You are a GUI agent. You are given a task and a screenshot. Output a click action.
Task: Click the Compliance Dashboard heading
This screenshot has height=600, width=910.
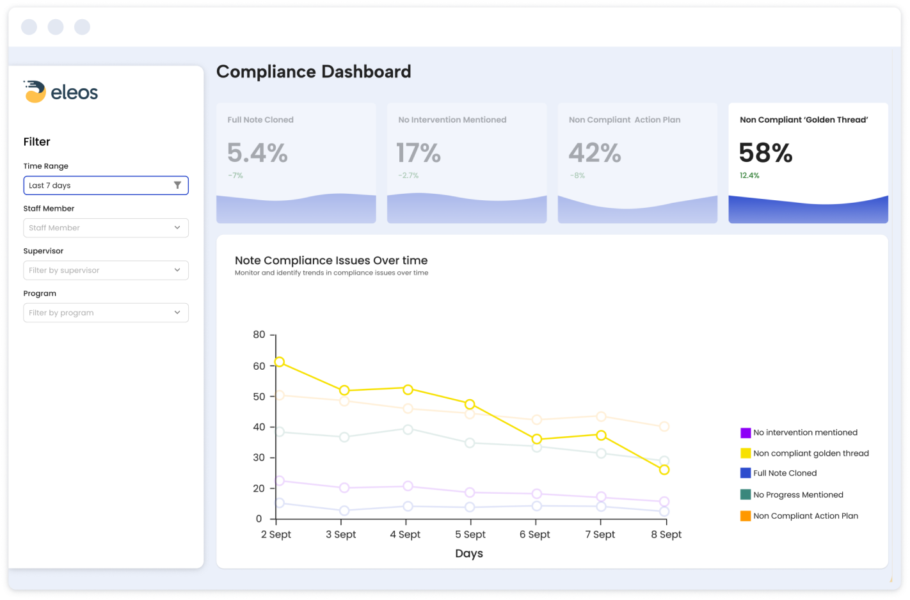[x=314, y=72]
